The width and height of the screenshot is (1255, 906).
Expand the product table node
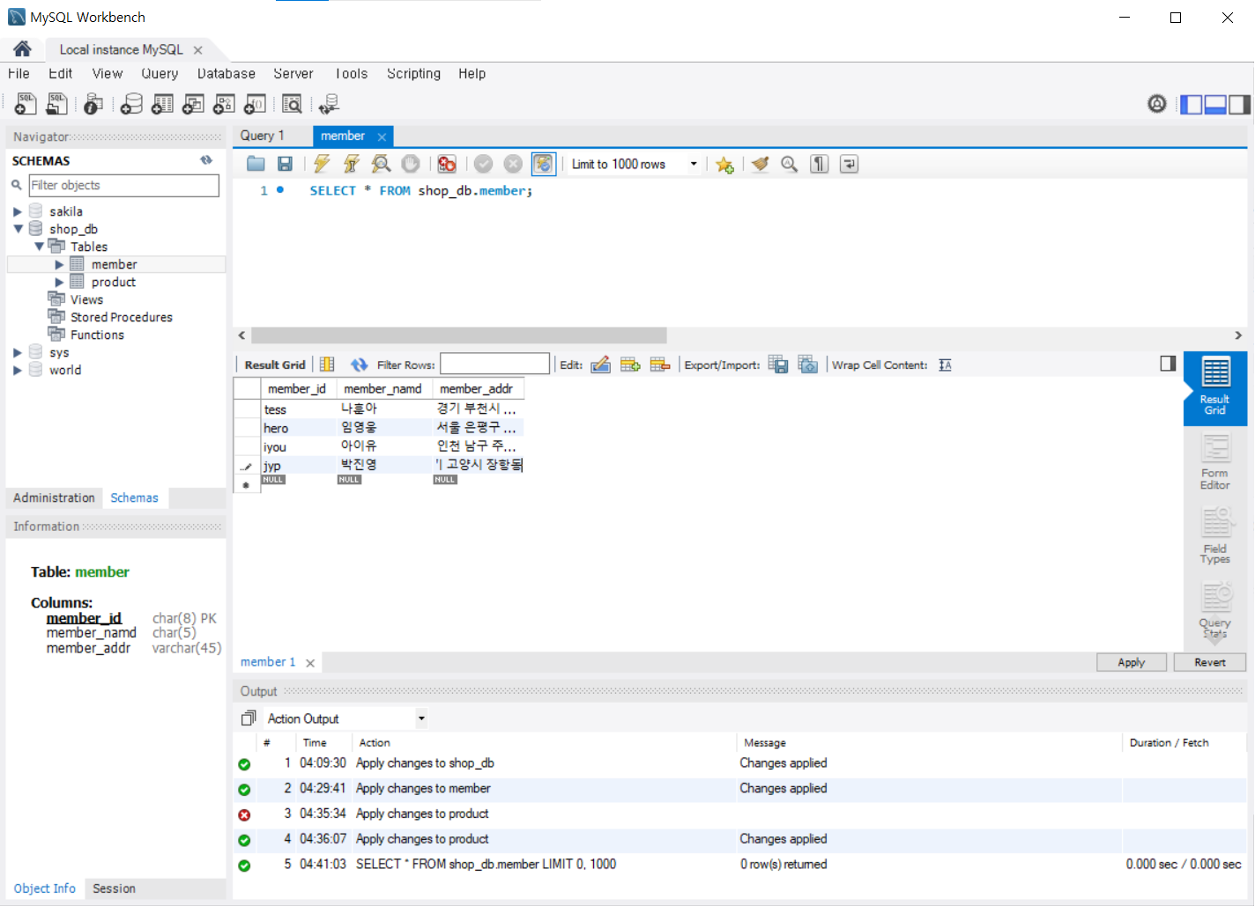click(x=59, y=282)
